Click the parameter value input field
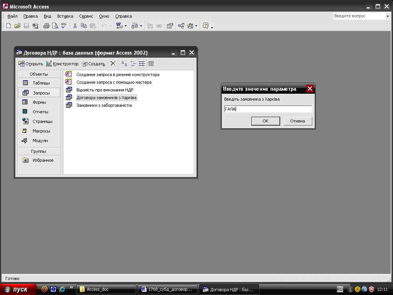The height and width of the screenshot is (295, 393). pos(268,109)
